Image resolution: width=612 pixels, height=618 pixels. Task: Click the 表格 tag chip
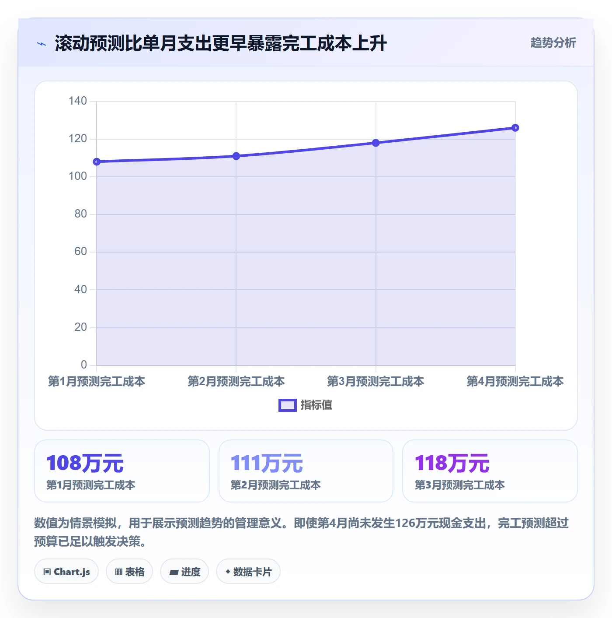click(129, 572)
